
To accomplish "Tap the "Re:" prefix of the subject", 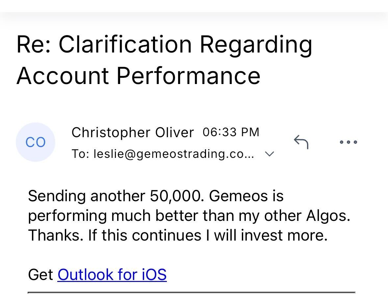I will [x=34, y=44].
